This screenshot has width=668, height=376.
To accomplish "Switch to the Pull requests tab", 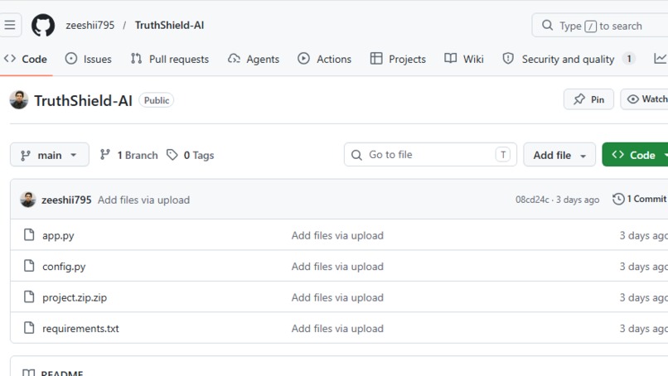I will 170,59.
